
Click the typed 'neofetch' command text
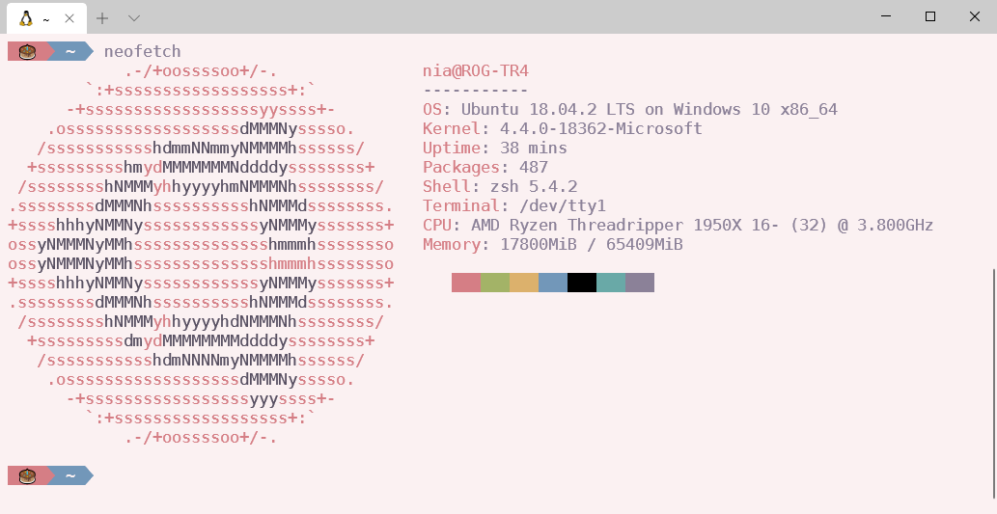point(143,51)
